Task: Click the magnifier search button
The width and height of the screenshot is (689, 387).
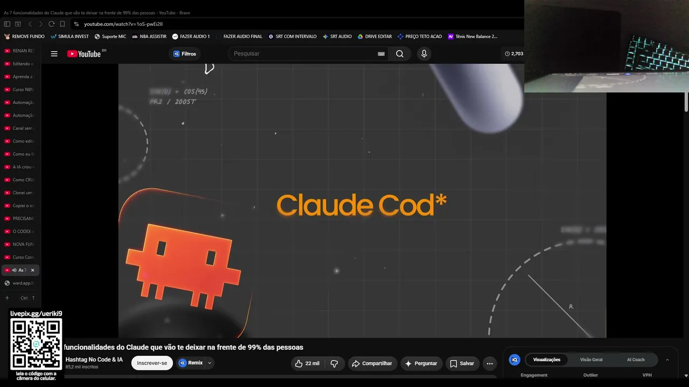Action: [399, 54]
